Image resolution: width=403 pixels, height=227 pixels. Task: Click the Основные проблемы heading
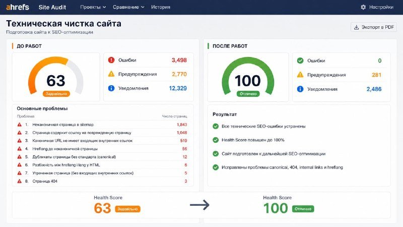point(42,108)
